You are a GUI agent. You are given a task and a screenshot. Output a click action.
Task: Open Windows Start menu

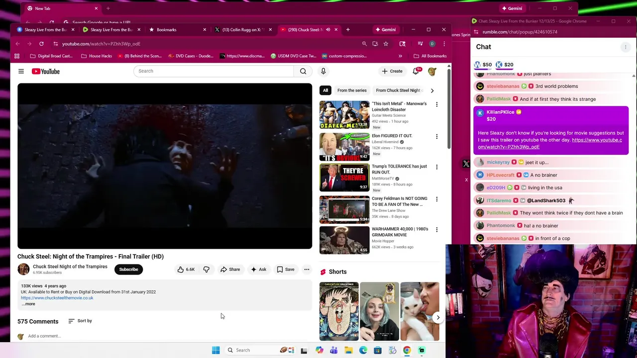tap(215, 350)
